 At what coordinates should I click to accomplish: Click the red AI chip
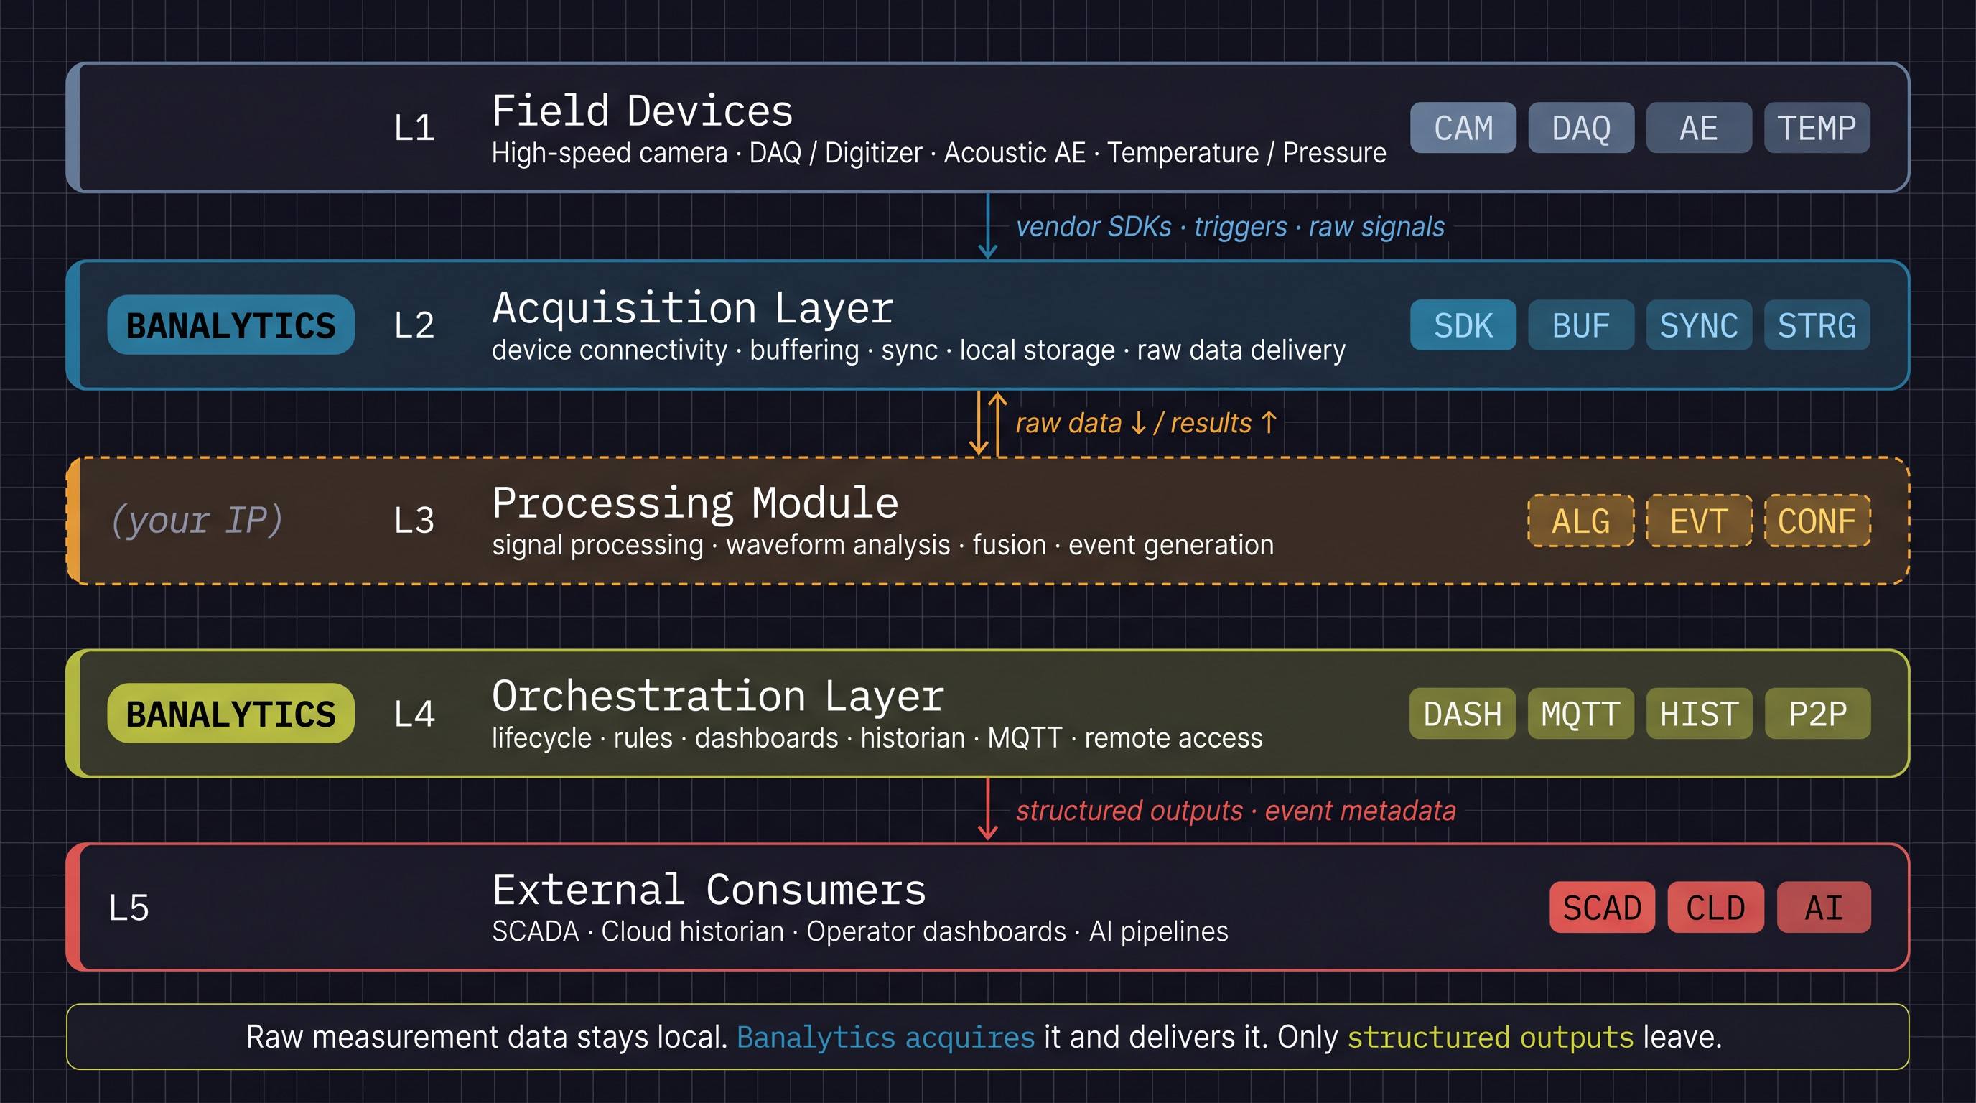(1823, 908)
